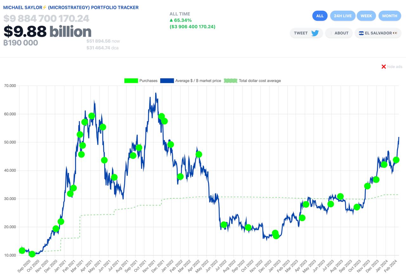Click the Feb 2024 x-axis label
This screenshot has width=406, height=279.
pyautogui.click(x=391, y=266)
